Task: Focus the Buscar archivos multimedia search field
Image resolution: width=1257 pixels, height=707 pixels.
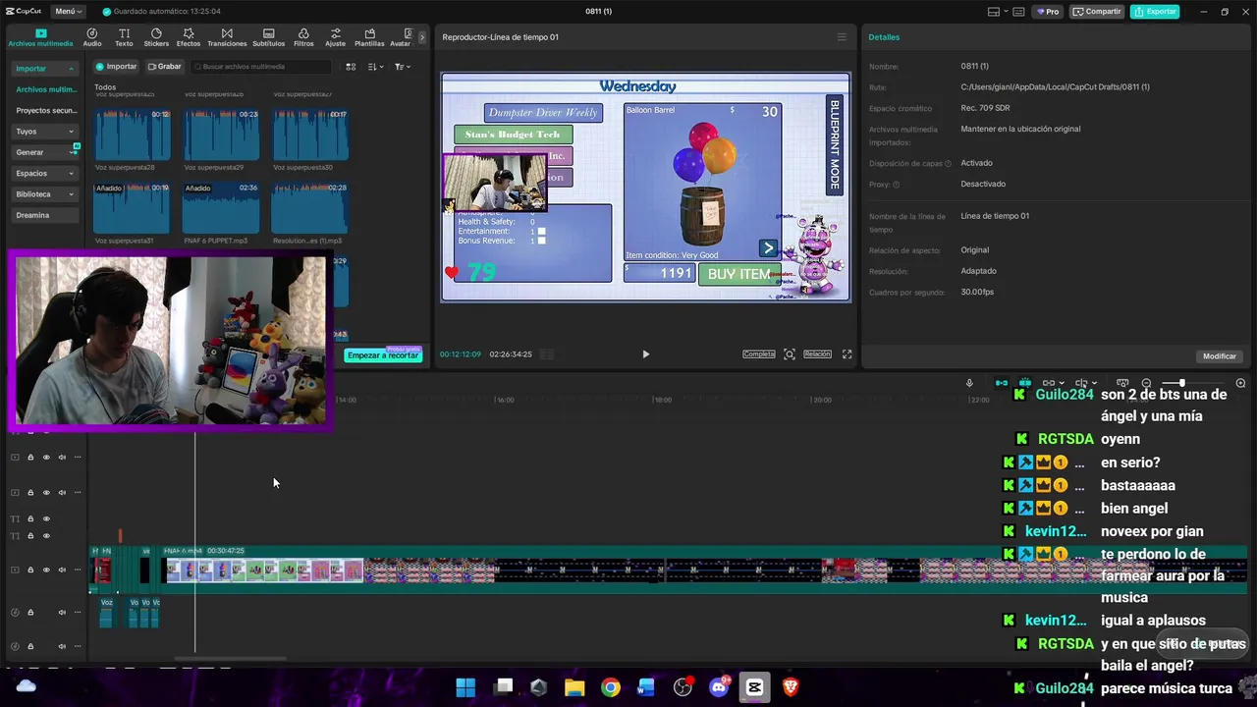Action: point(262,67)
